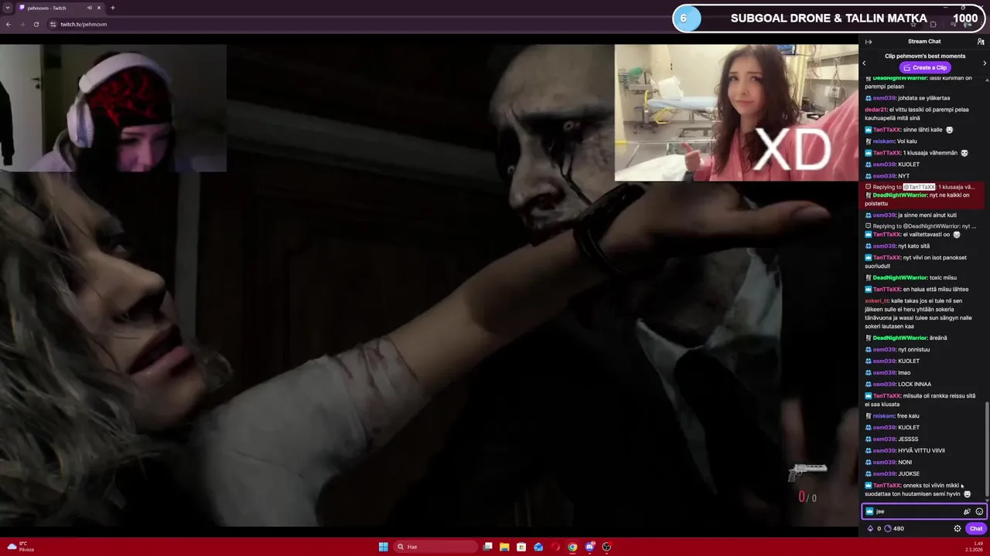Click the Create a Clip button
The image size is (990, 556).
(x=925, y=67)
